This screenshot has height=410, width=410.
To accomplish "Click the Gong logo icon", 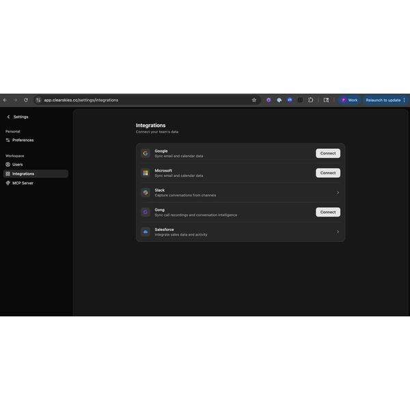I will tap(146, 213).
